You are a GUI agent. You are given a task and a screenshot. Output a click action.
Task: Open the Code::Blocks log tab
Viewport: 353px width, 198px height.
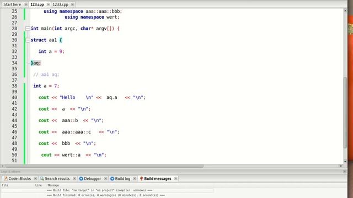click(19, 178)
